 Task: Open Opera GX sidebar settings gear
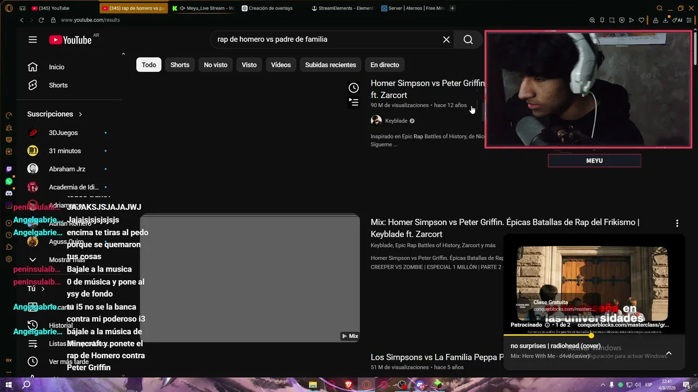9,259
